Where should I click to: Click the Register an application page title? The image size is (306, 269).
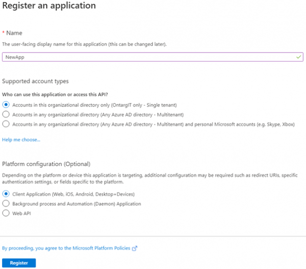[x=49, y=6]
